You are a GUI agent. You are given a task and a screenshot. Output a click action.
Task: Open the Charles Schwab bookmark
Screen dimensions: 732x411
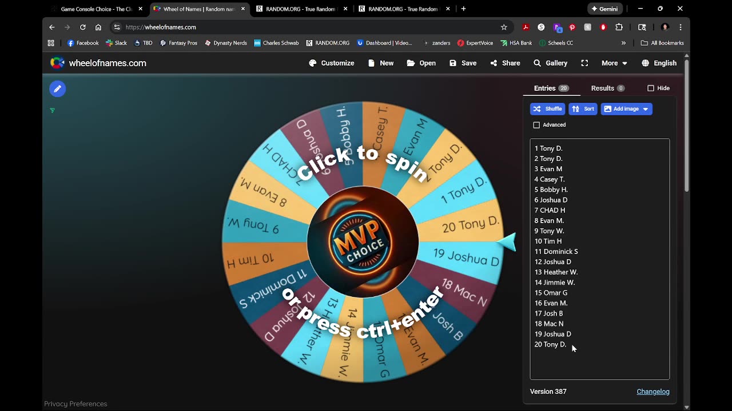click(x=276, y=43)
